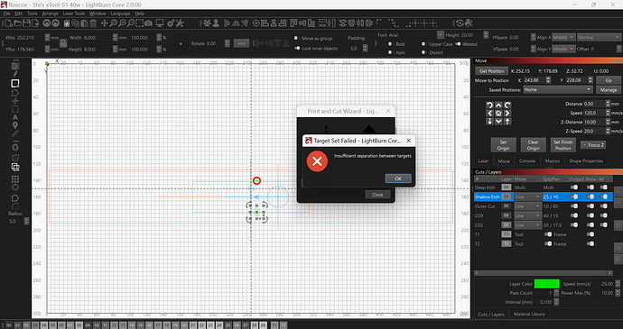Image resolution: width=623 pixels, height=329 pixels.
Task: Open a project with the folder icon
Action: (x=18, y=23)
